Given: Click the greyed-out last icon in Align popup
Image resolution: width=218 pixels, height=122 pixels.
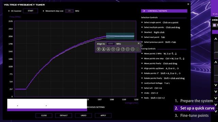Looking at the screenshot, I should (x=137, y=49).
